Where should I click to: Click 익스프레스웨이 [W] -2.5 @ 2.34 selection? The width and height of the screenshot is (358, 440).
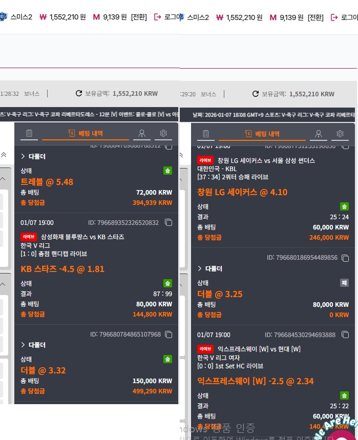256,381
